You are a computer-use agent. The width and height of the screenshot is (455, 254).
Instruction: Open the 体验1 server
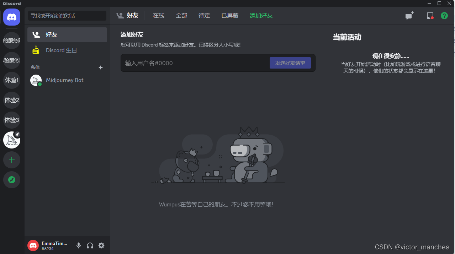pos(12,80)
